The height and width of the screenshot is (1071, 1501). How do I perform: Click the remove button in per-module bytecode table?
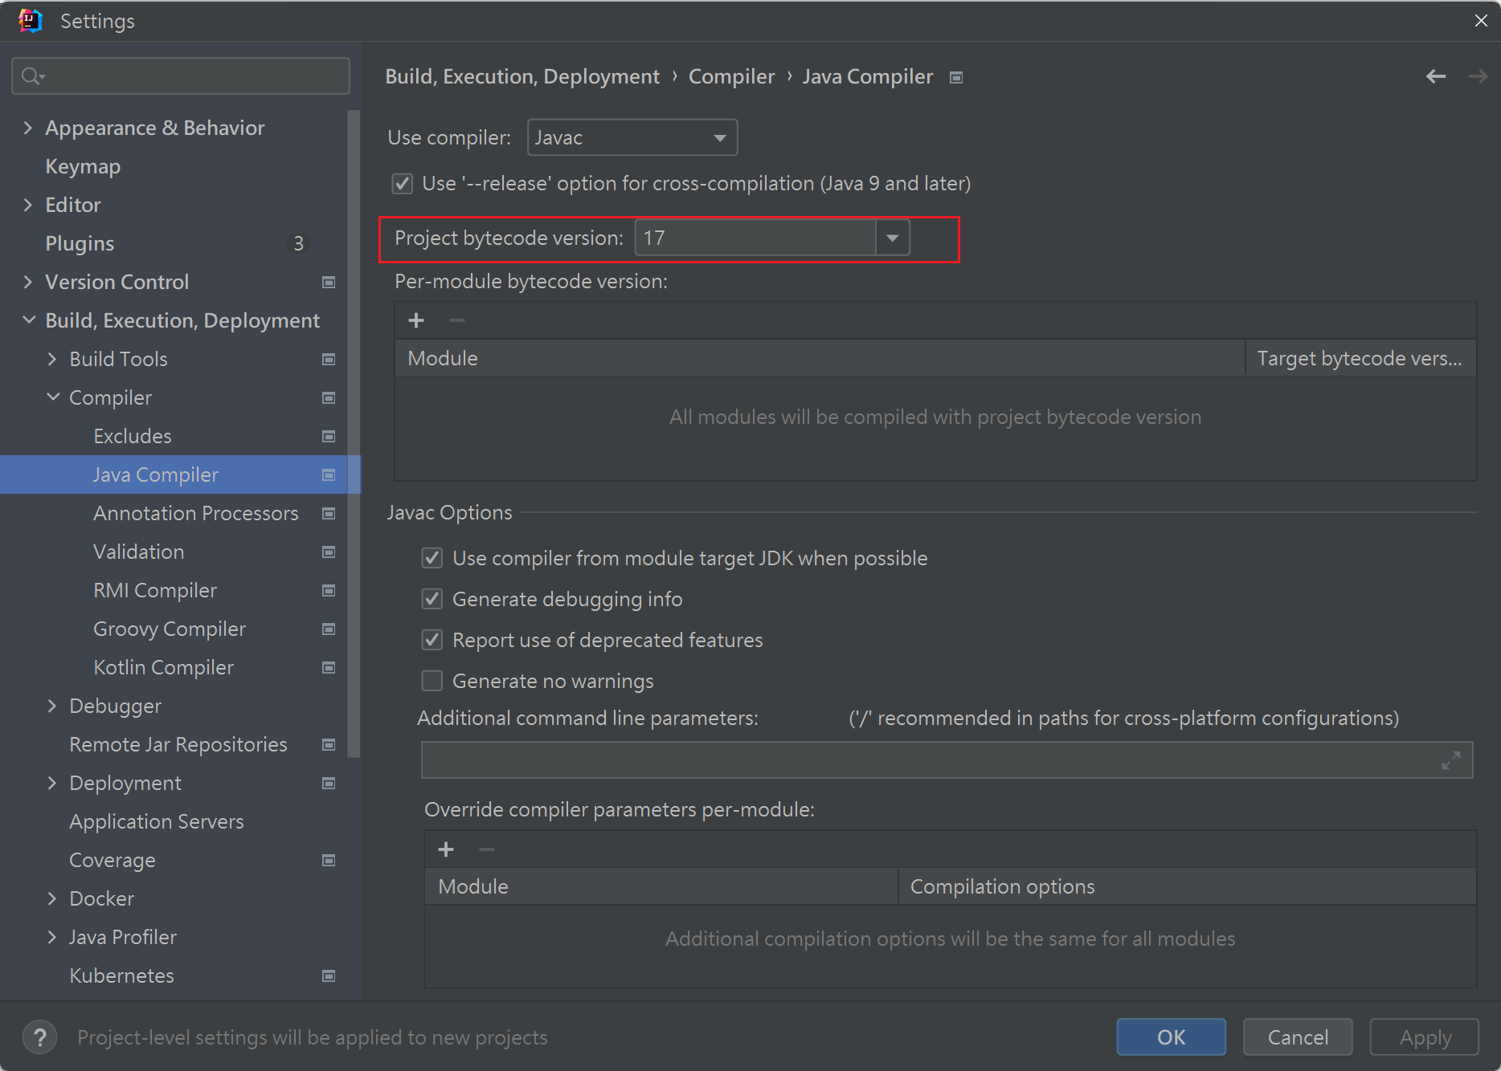pyautogui.click(x=457, y=320)
